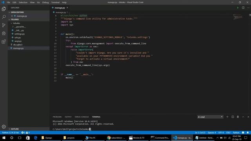This screenshot has width=251, height=141.
Task: Launch Microsoft Edge from taskbar
Action: coord(36,137)
